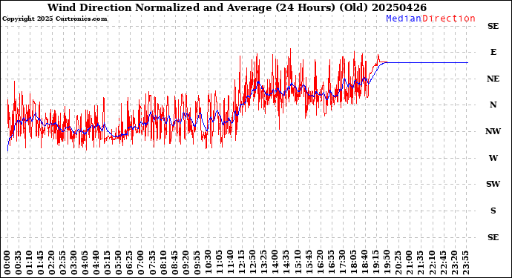Click the 04:40 time label
Viewport: 512px width, 278px height.
coord(96,262)
